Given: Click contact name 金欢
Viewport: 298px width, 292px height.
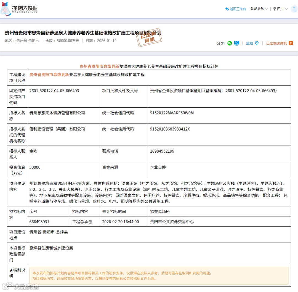Looking at the screenshot, I should [x=33, y=151].
